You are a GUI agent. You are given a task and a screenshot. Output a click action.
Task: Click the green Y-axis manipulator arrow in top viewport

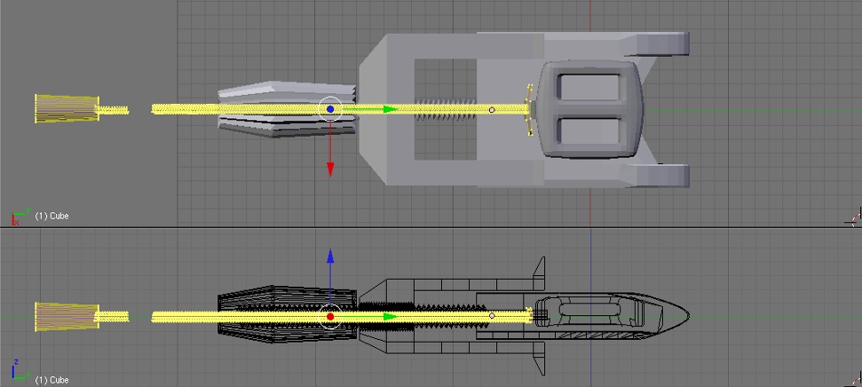click(x=391, y=109)
